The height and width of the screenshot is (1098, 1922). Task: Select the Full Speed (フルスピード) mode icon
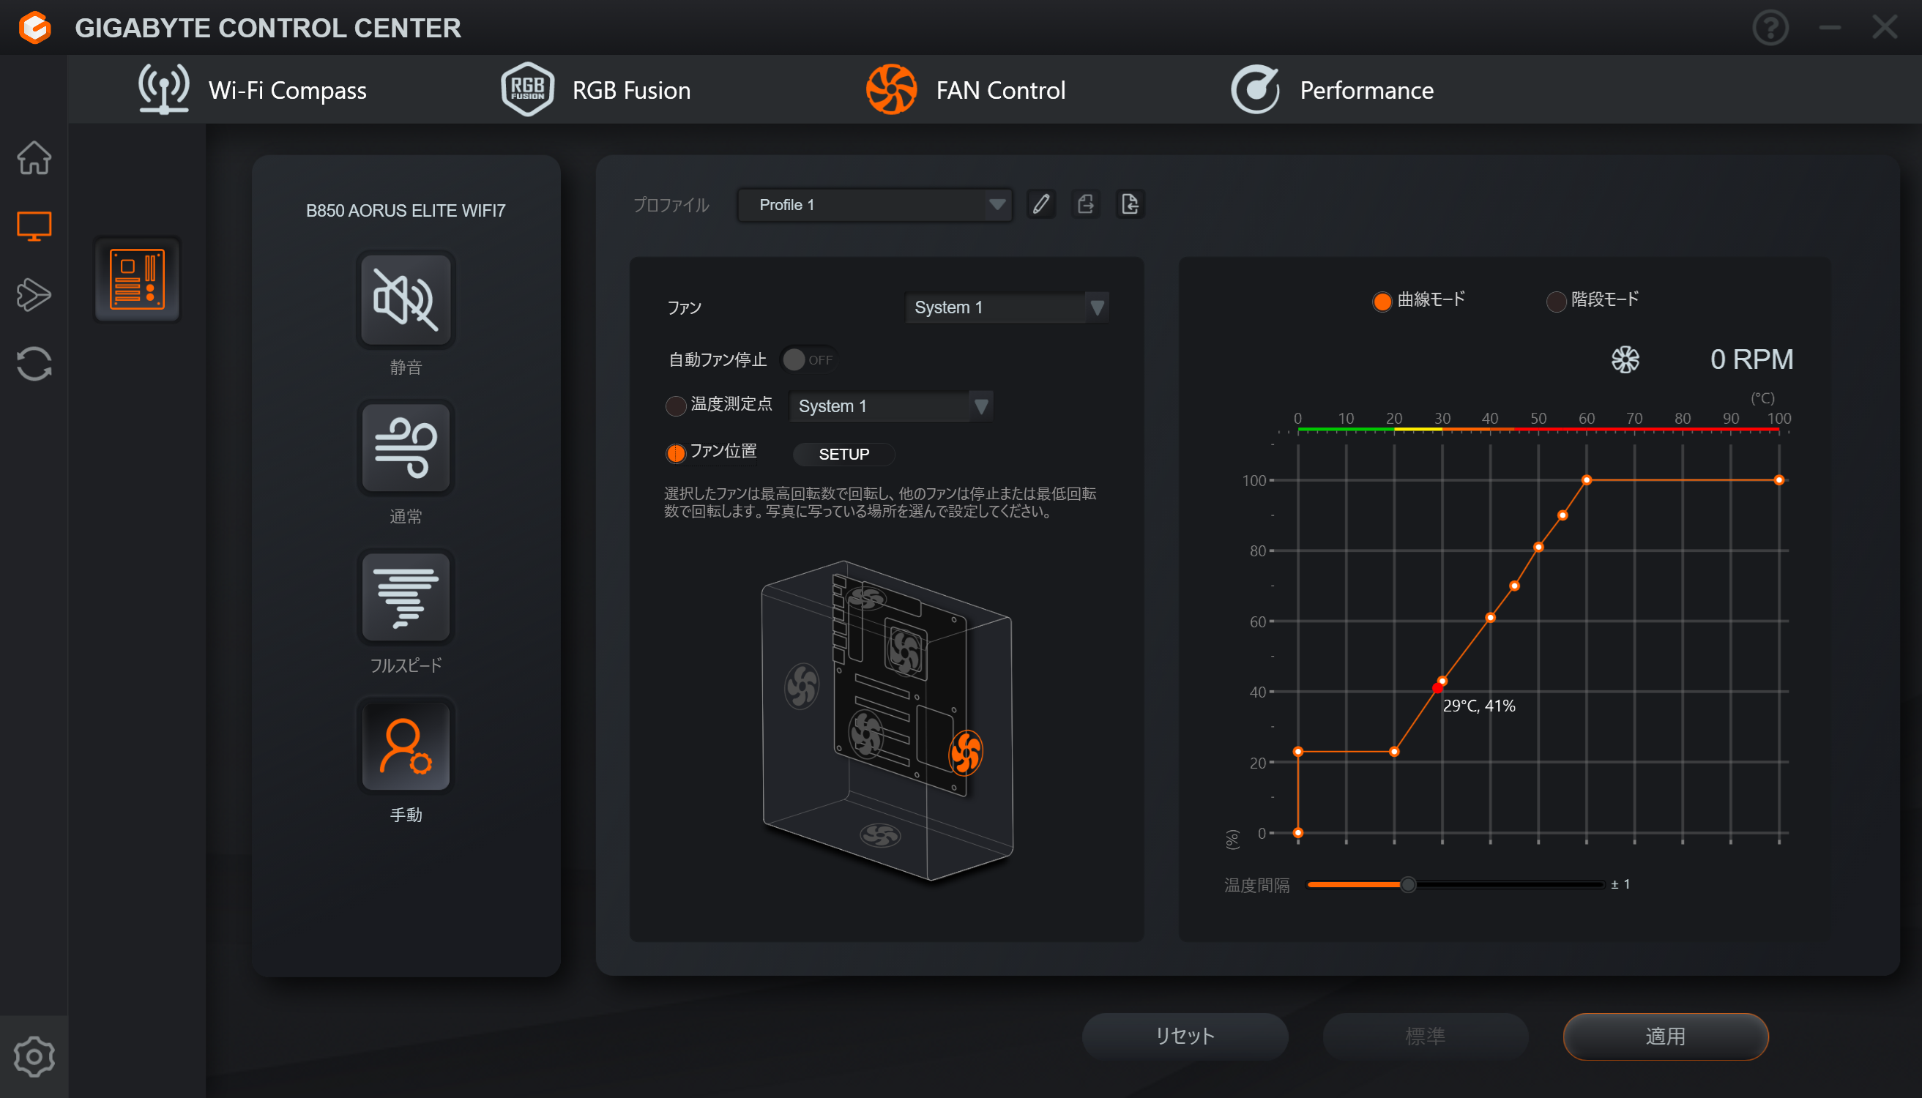[406, 598]
